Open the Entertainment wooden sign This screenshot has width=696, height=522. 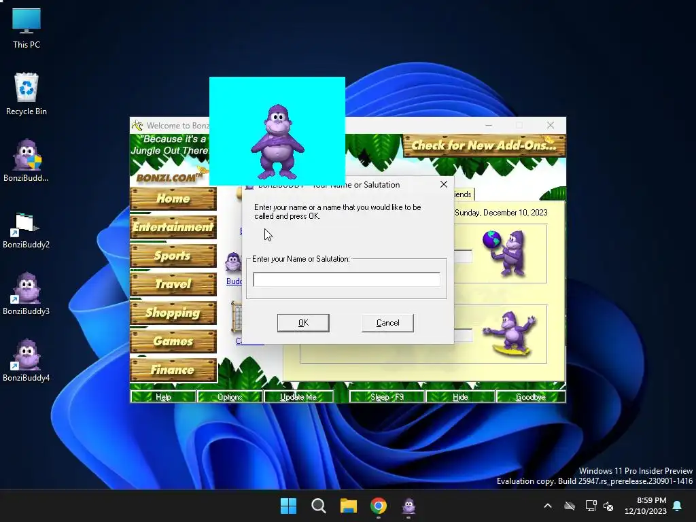173,227
